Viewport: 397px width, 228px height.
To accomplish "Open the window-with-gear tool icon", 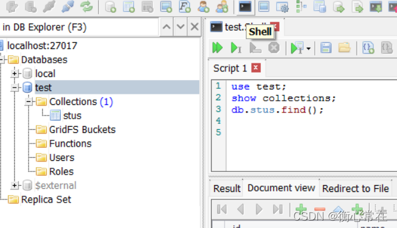I will (283, 7).
